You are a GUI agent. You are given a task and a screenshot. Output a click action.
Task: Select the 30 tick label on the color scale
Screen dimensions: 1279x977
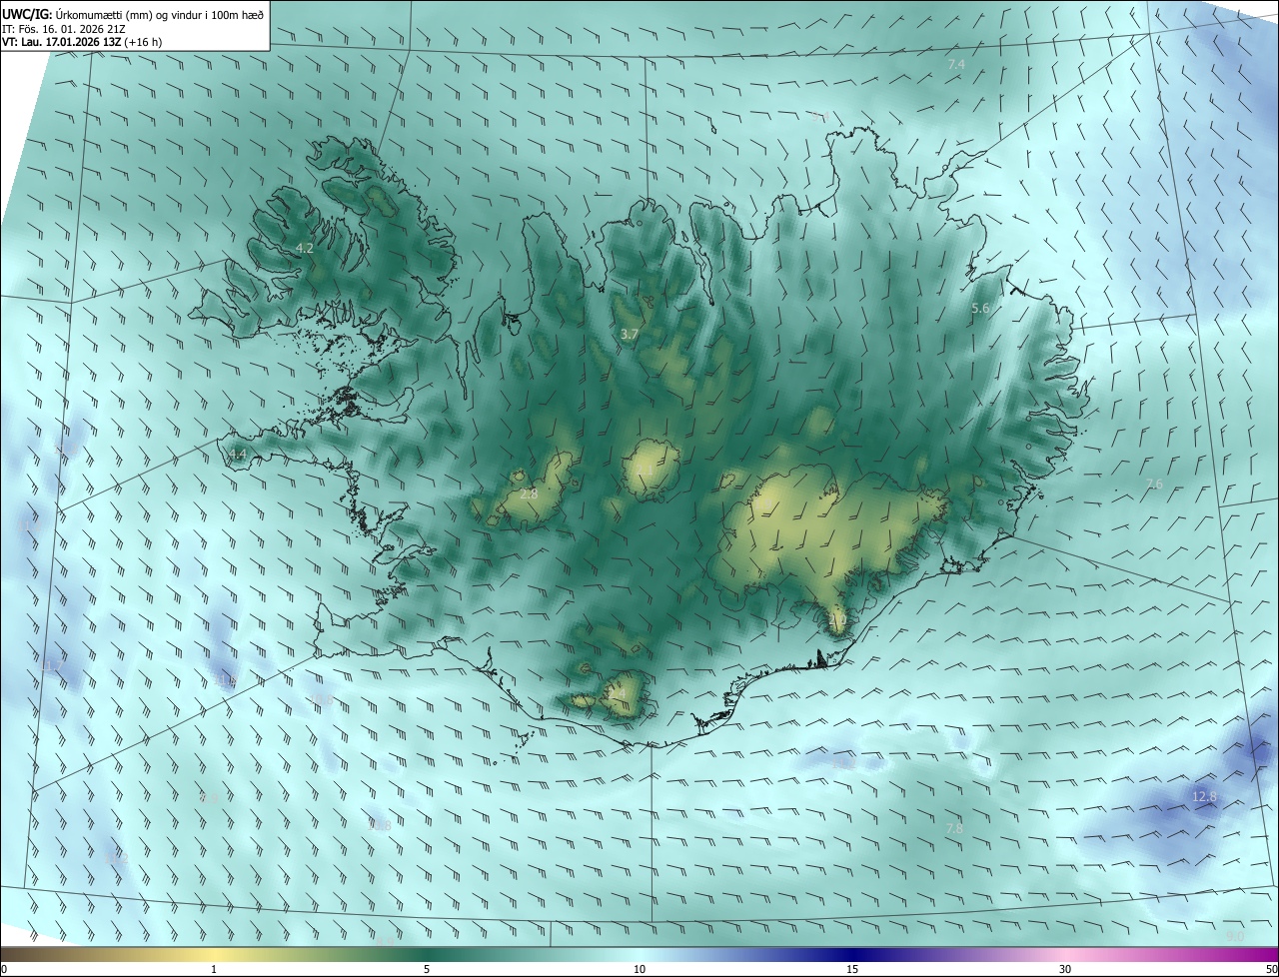point(1065,969)
